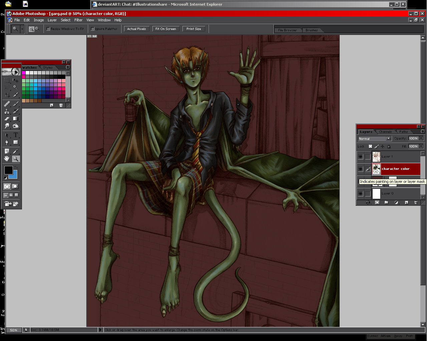Open the Layers panel flyout menu
Screen dimensions: 427x341
click(423, 132)
